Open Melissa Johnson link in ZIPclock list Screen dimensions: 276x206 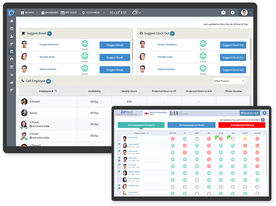[x=134, y=172]
